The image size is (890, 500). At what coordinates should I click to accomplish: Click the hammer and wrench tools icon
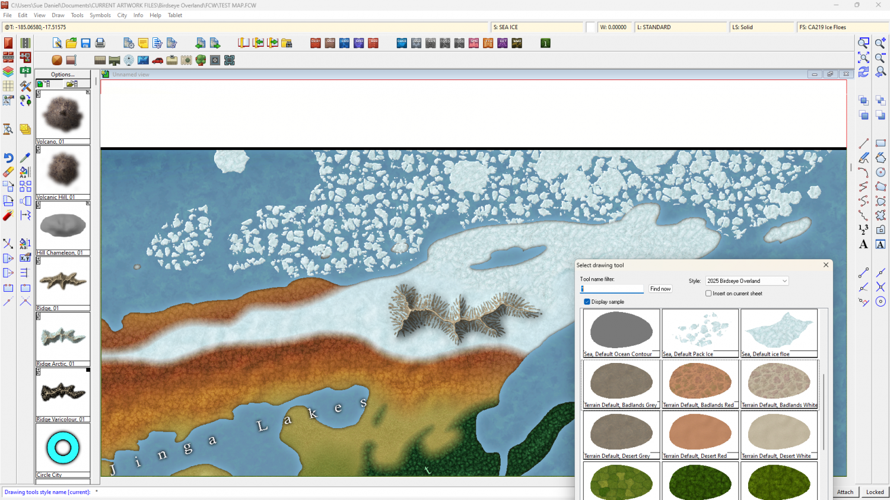tap(25, 86)
